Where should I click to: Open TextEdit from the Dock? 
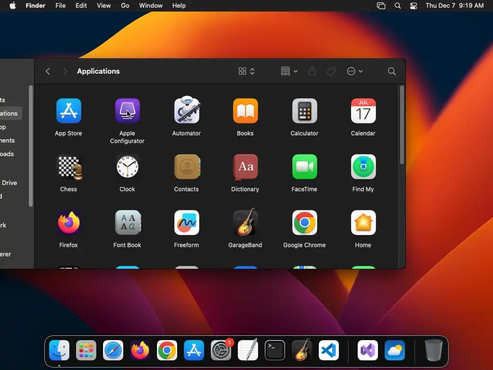click(248, 350)
